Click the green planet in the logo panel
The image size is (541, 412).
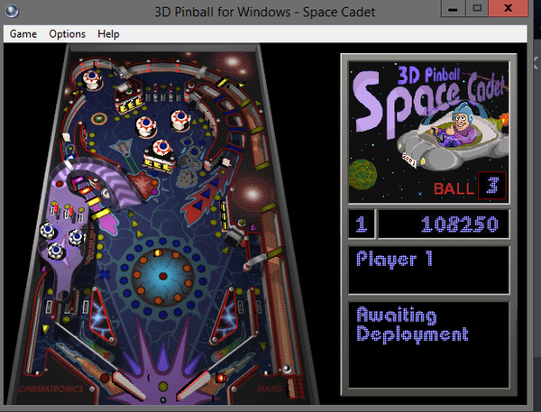362,174
